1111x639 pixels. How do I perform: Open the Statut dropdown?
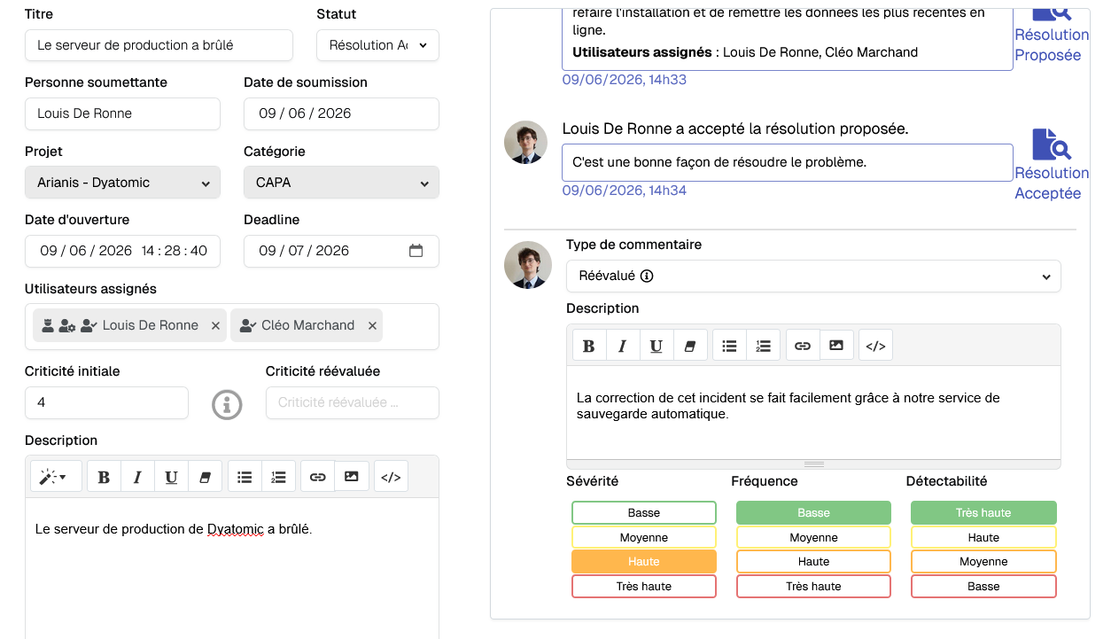377,45
